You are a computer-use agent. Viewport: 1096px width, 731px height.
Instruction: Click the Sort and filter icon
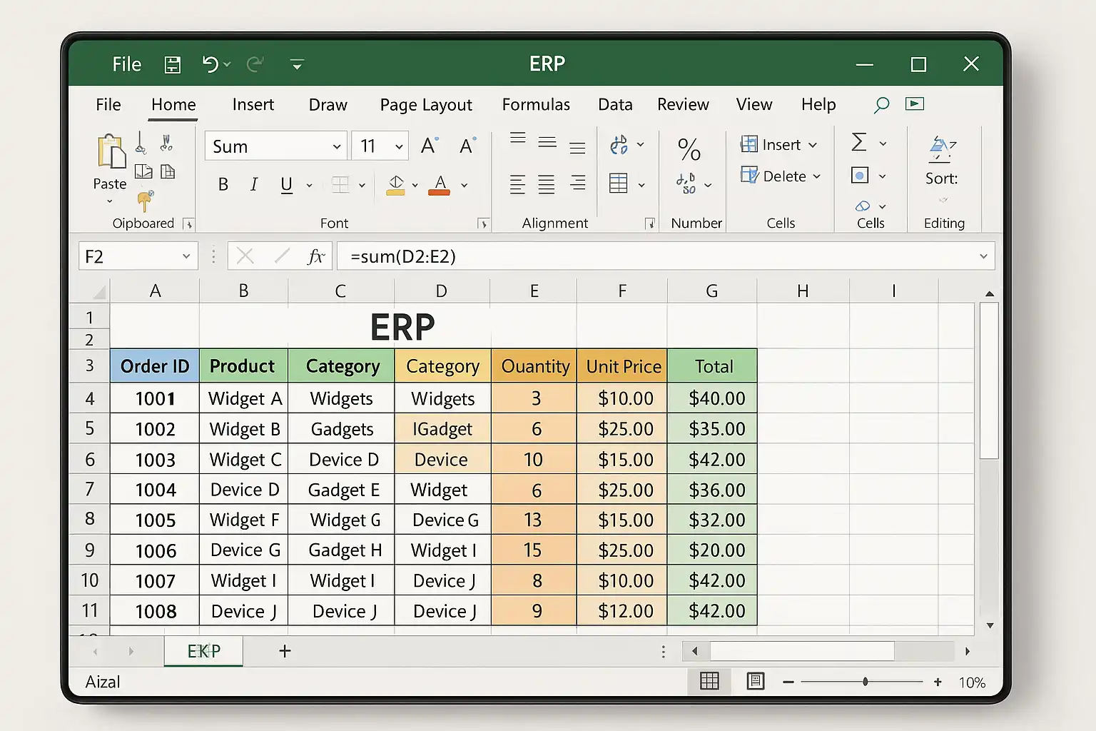coord(941,149)
